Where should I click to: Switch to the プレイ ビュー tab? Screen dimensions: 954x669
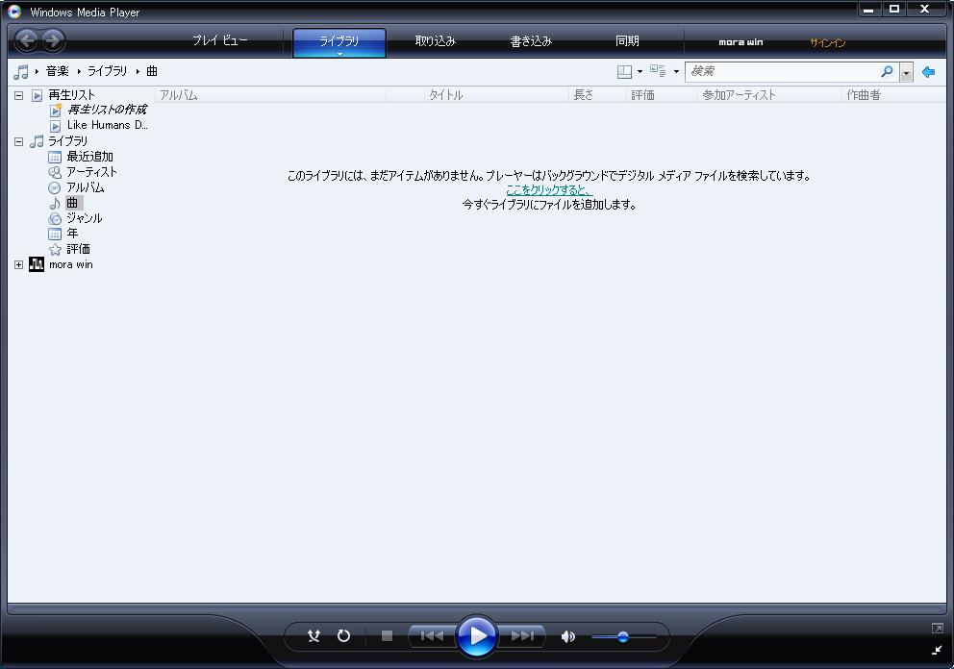point(220,40)
